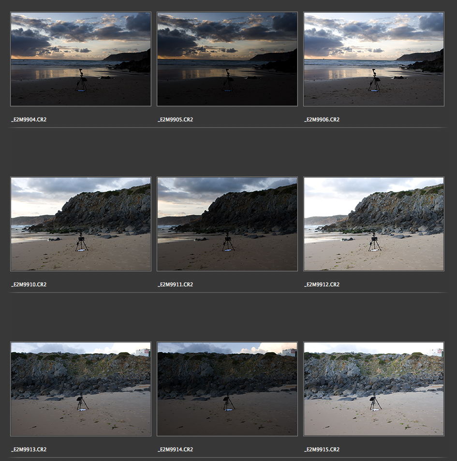Select the _E2M9905.CR2 filename text
The image size is (457, 461).
[176, 119]
